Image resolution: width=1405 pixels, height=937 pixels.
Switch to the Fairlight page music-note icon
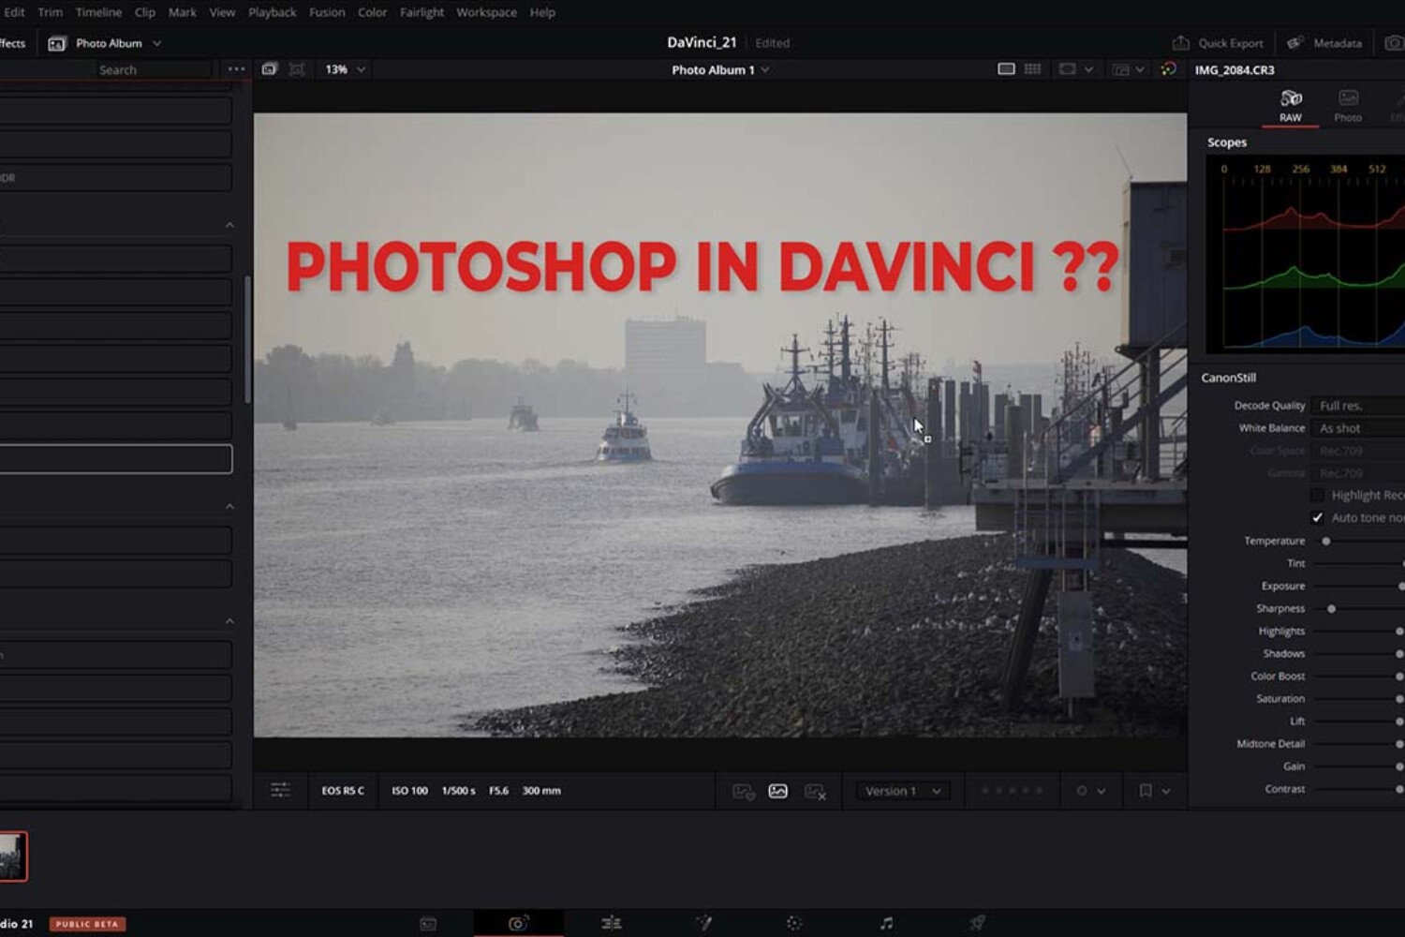[886, 923]
